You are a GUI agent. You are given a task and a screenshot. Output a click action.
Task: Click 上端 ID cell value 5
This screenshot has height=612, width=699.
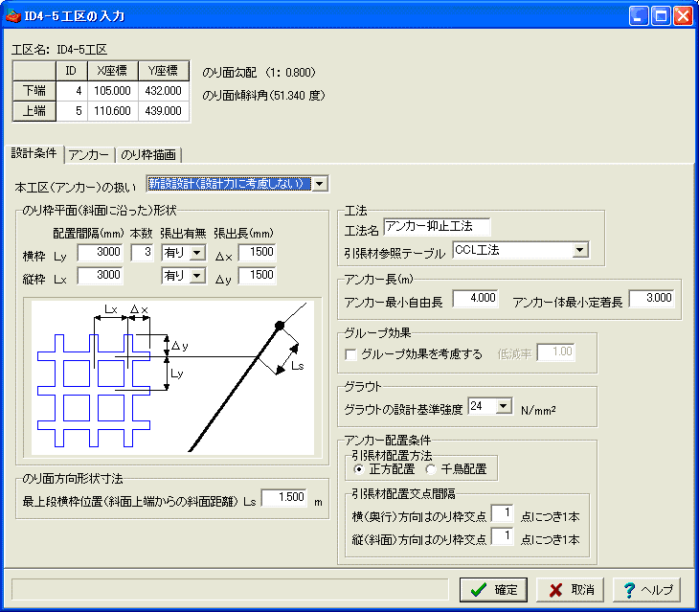coord(72,111)
